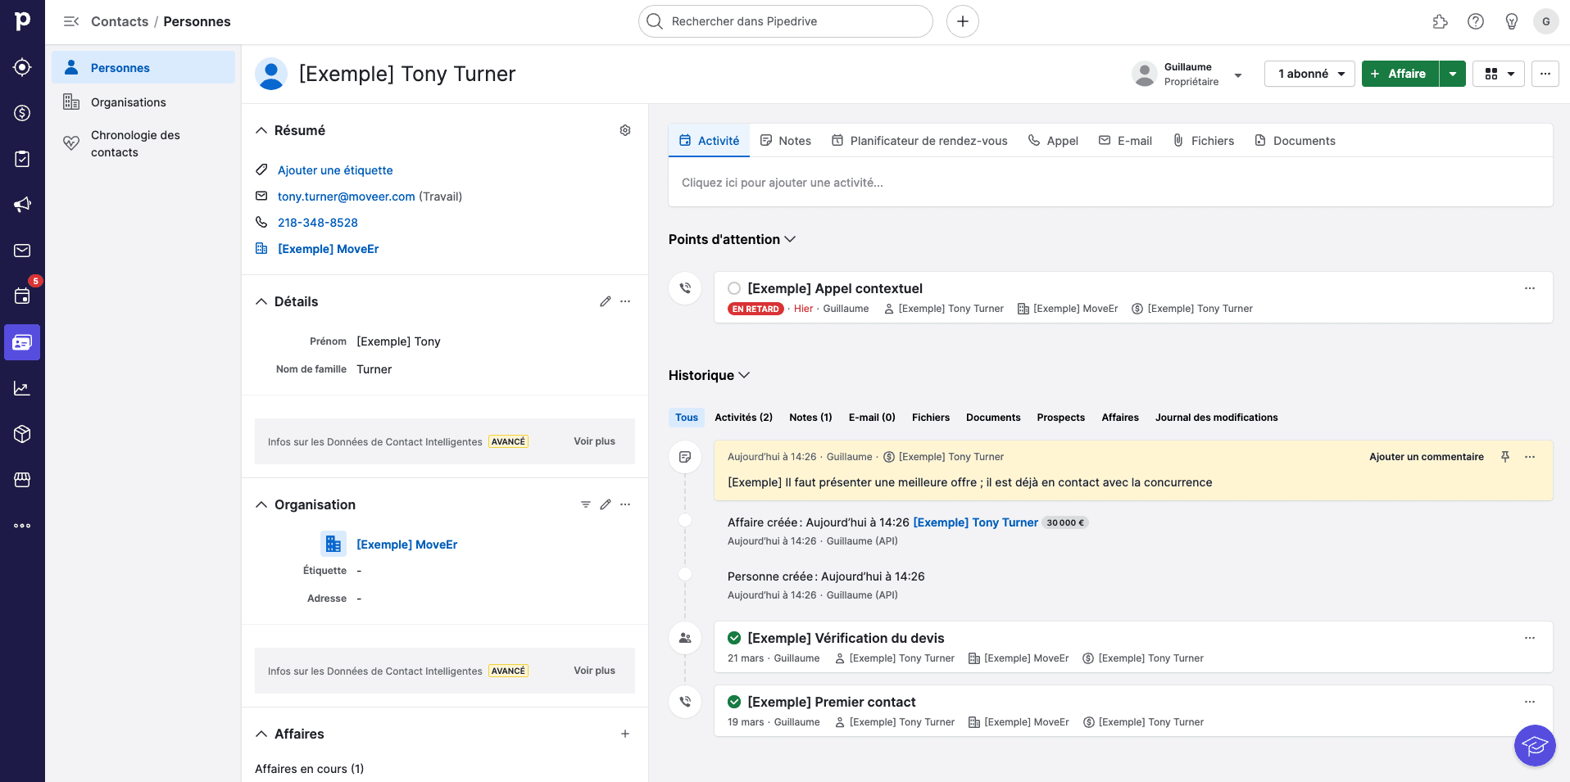This screenshot has height=782, width=1570.
Task: Collapse the Points d'attention section
Action: (x=791, y=239)
